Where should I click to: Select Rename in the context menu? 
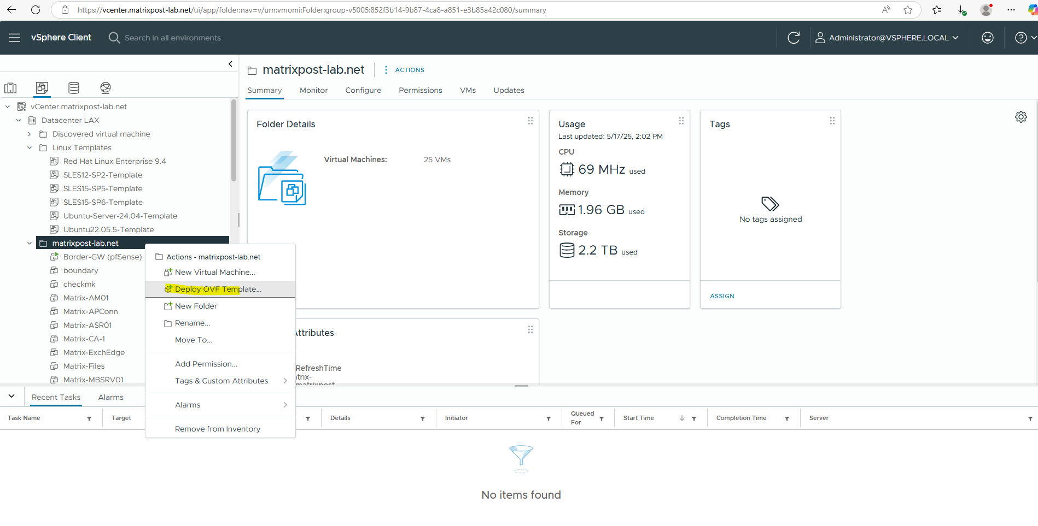tap(220, 323)
